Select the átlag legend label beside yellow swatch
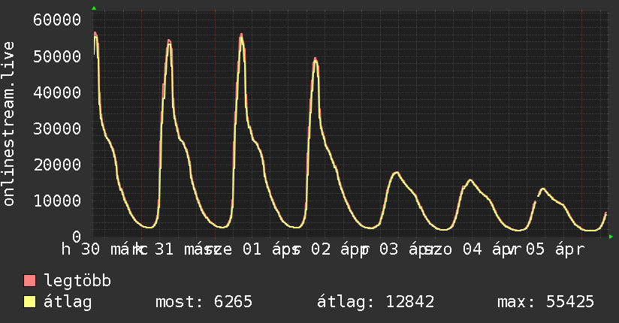619x323 pixels. [68, 302]
